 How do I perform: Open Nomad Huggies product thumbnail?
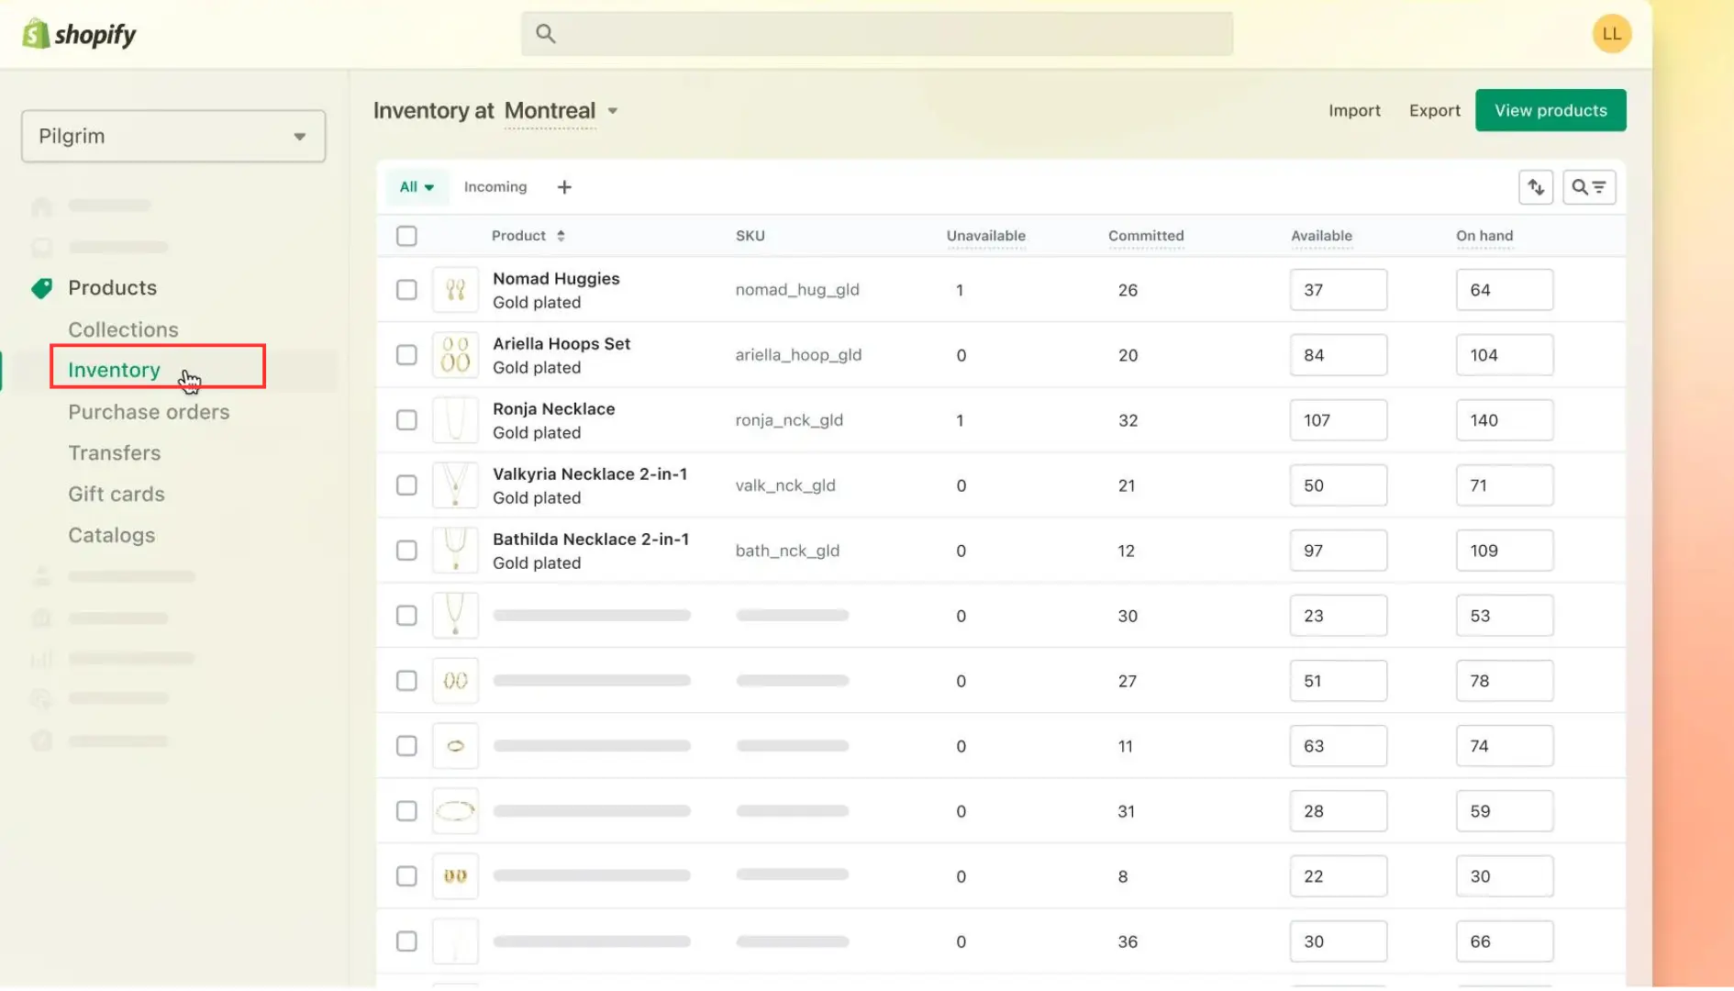[455, 290]
